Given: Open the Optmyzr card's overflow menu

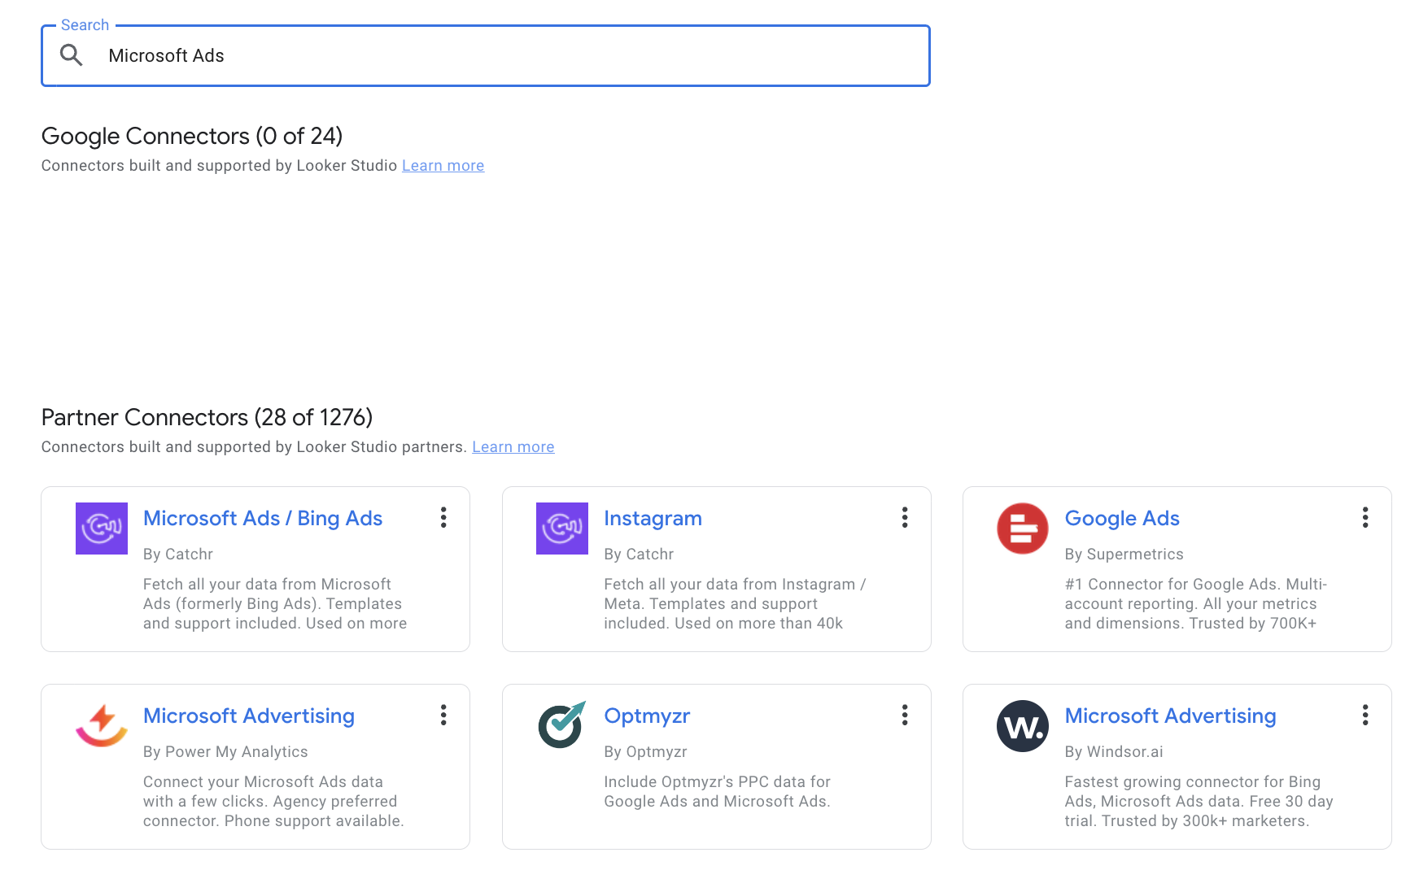Looking at the screenshot, I should point(904,716).
